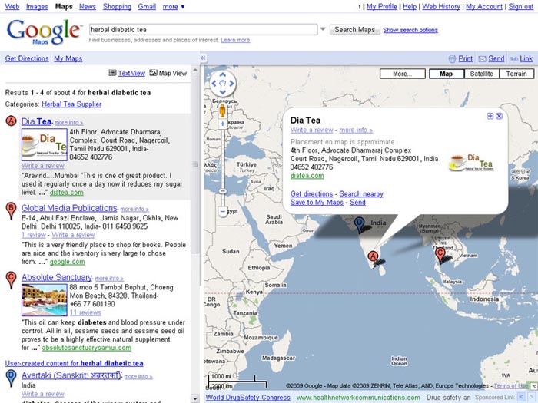Click the pan left arrow on map control
The height and width of the screenshot is (403, 538).
tap(214, 83)
